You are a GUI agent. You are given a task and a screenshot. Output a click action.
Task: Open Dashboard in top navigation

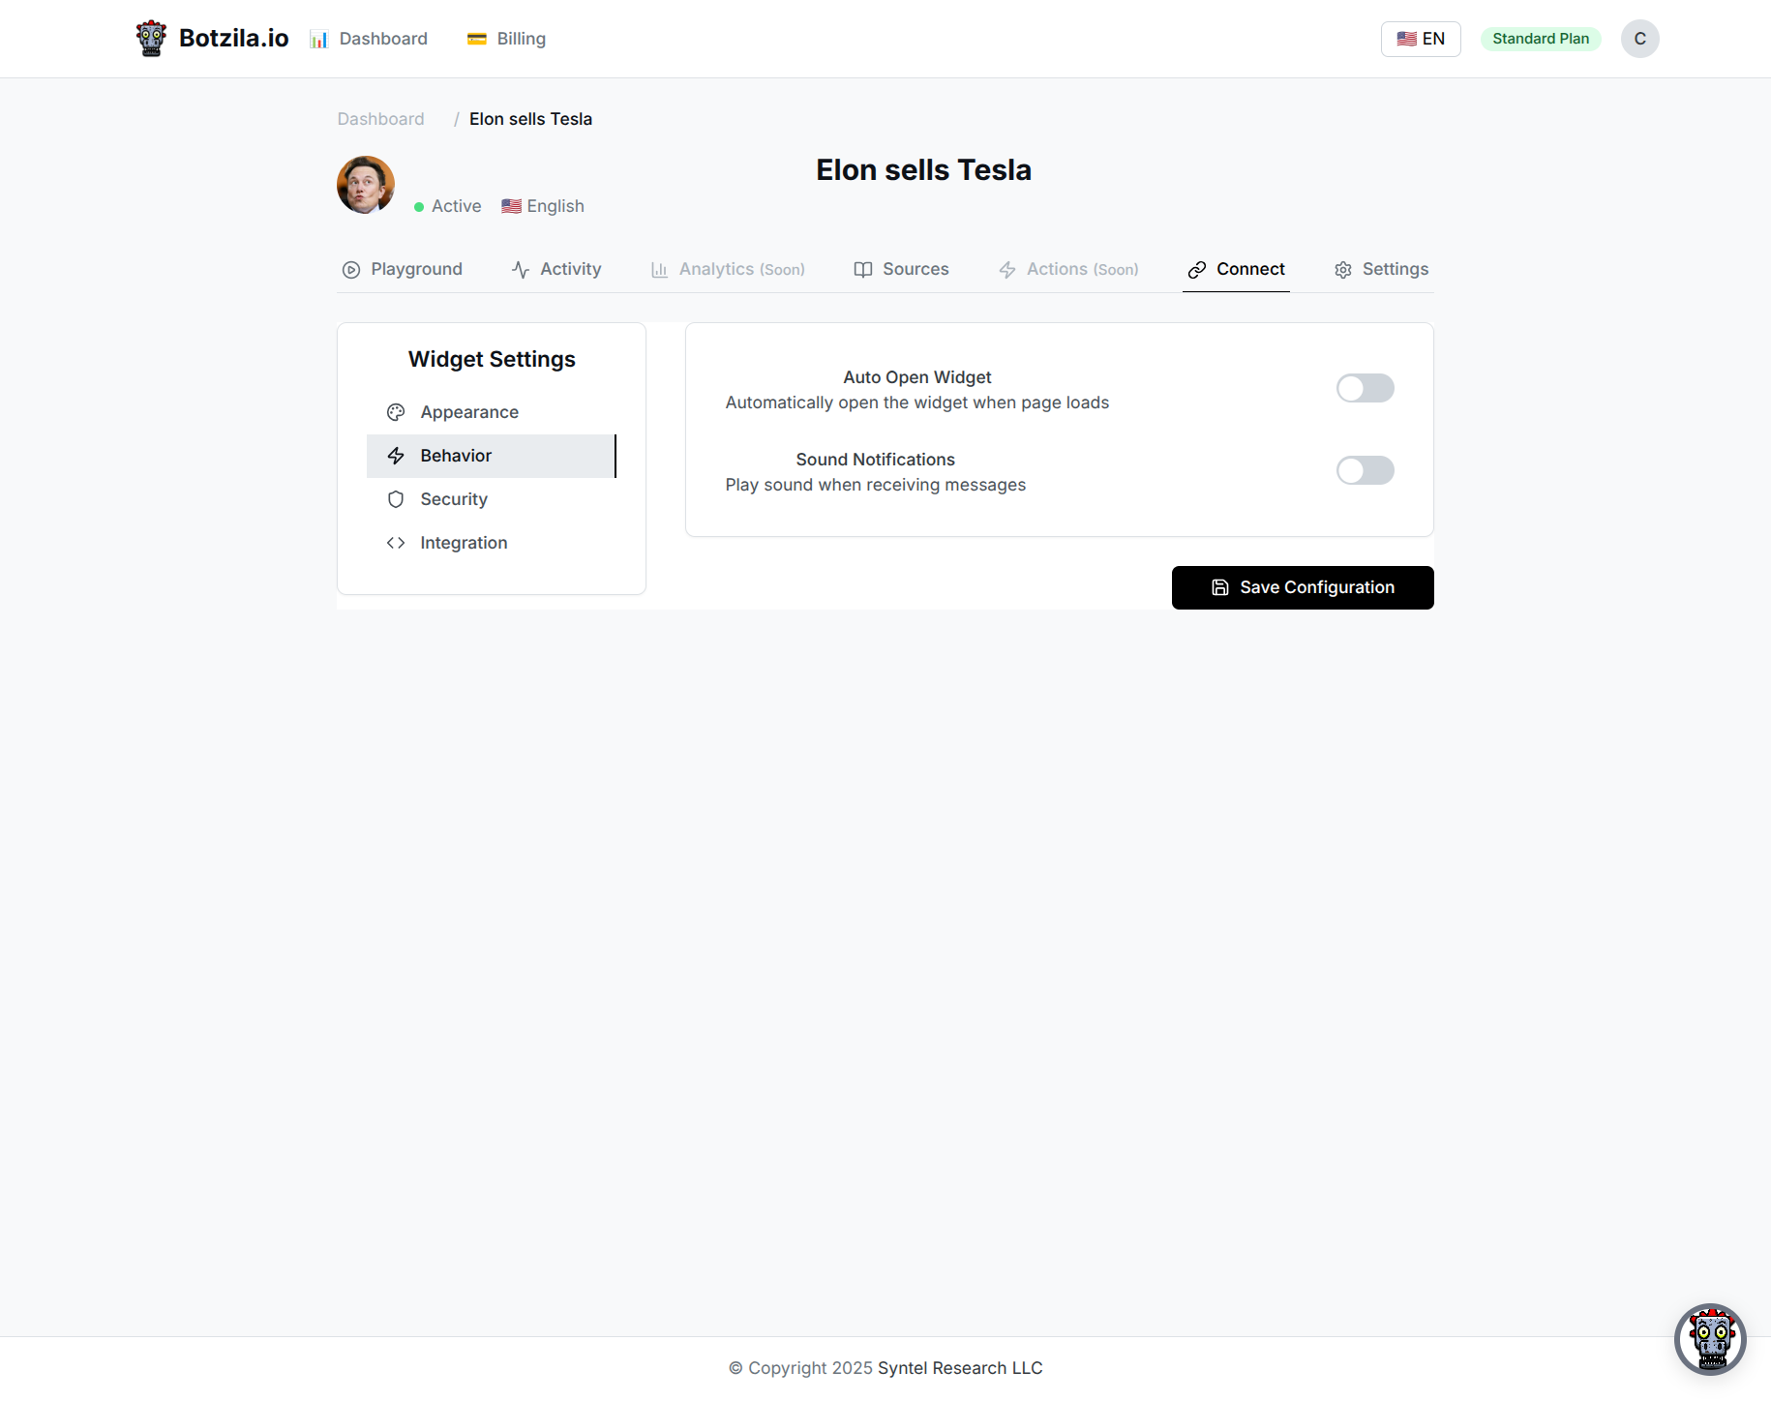[x=368, y=39]
